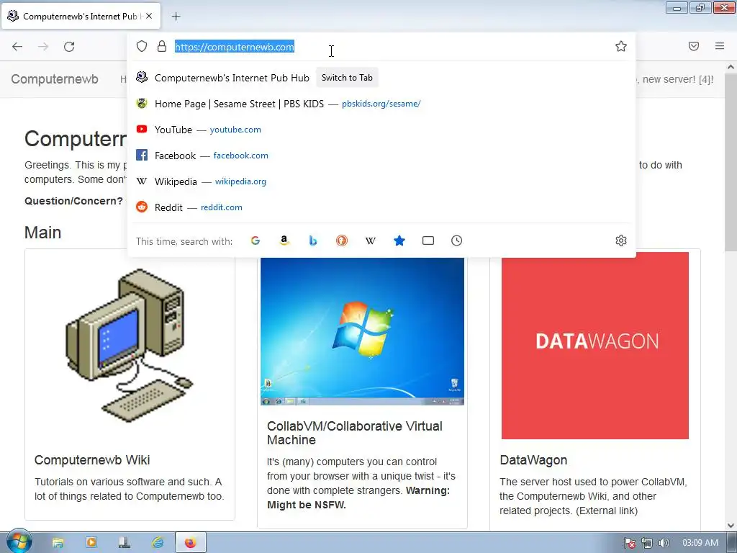Open the network tray icon
The height and width of the screenshot is (553, 737).
(647, 543)
